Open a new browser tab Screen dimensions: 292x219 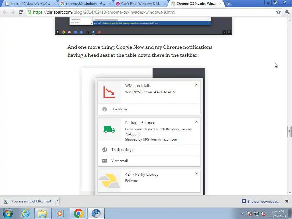click(229, 3)
